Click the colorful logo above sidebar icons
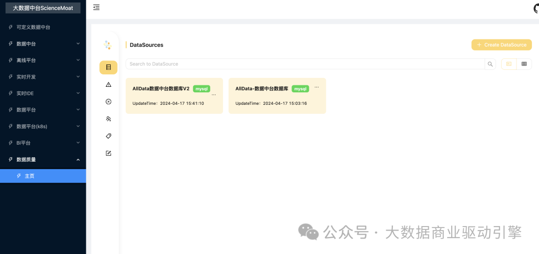Viewport: 539px width, 254px height. coord(107,45)
